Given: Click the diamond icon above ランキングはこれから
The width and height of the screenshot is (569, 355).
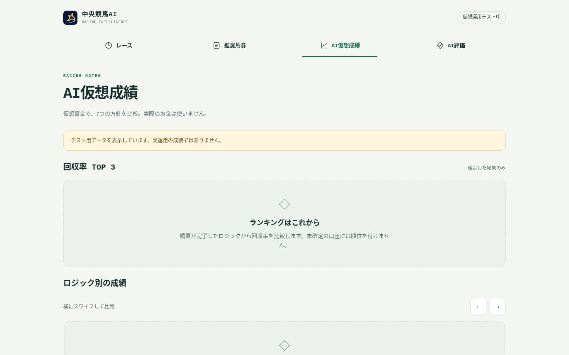Looking at the screenshot, I should (x=284, y=204).
